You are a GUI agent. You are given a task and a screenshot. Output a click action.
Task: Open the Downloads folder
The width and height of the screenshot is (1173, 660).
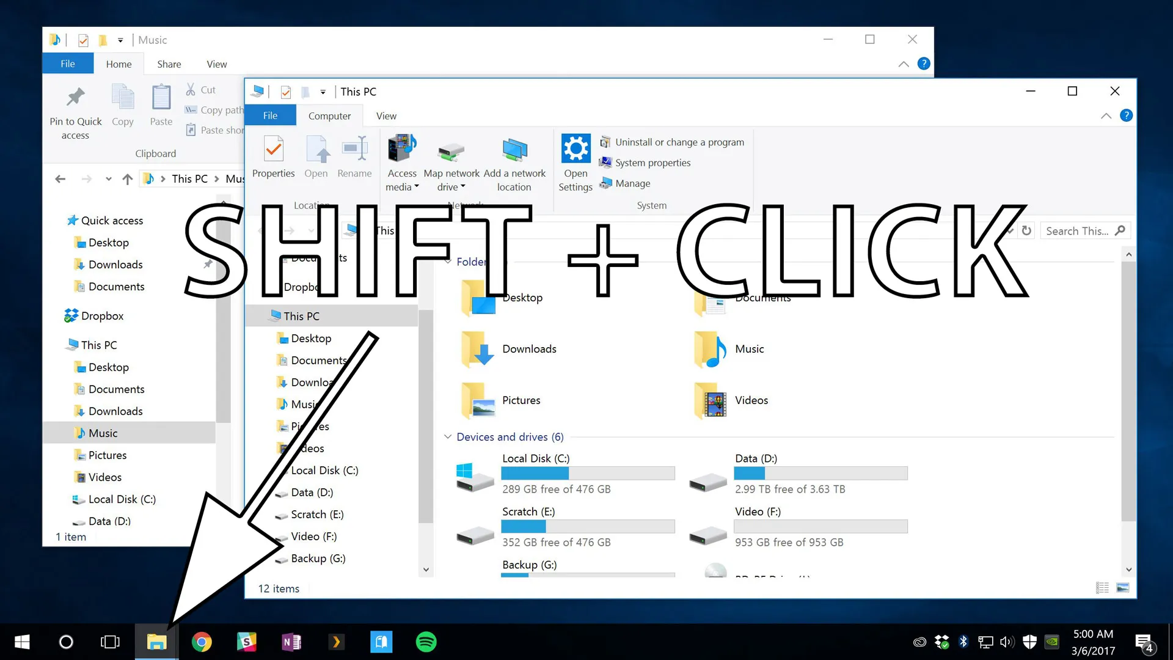tap(528, 348)
